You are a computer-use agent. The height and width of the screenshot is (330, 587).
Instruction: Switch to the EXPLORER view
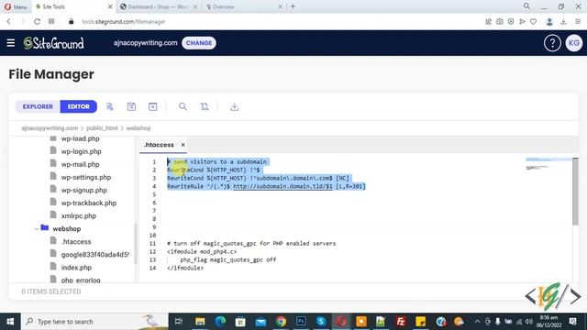[38, 106]
